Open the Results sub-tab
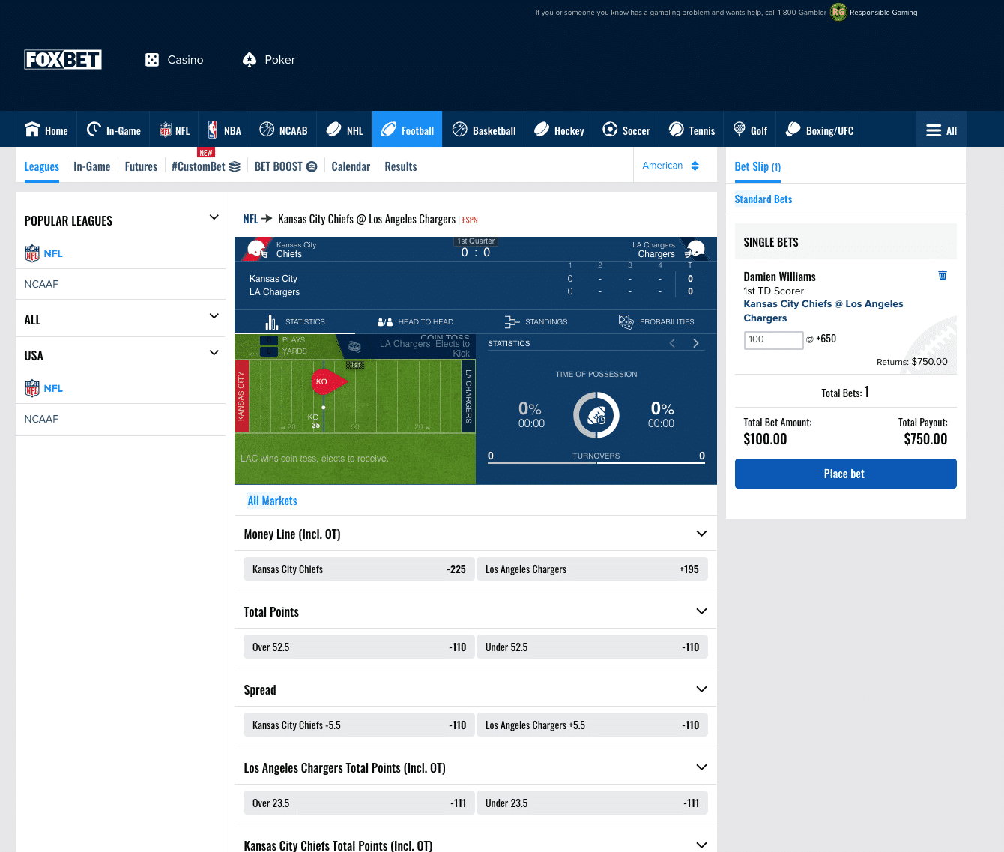1004x852 pixels. click(x=401, y=166)
